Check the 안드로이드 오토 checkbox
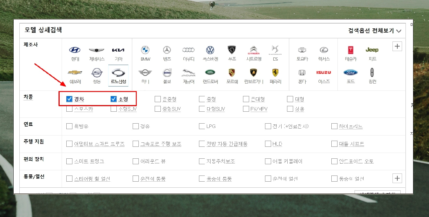The image size is (429, 217). [334, 161]
